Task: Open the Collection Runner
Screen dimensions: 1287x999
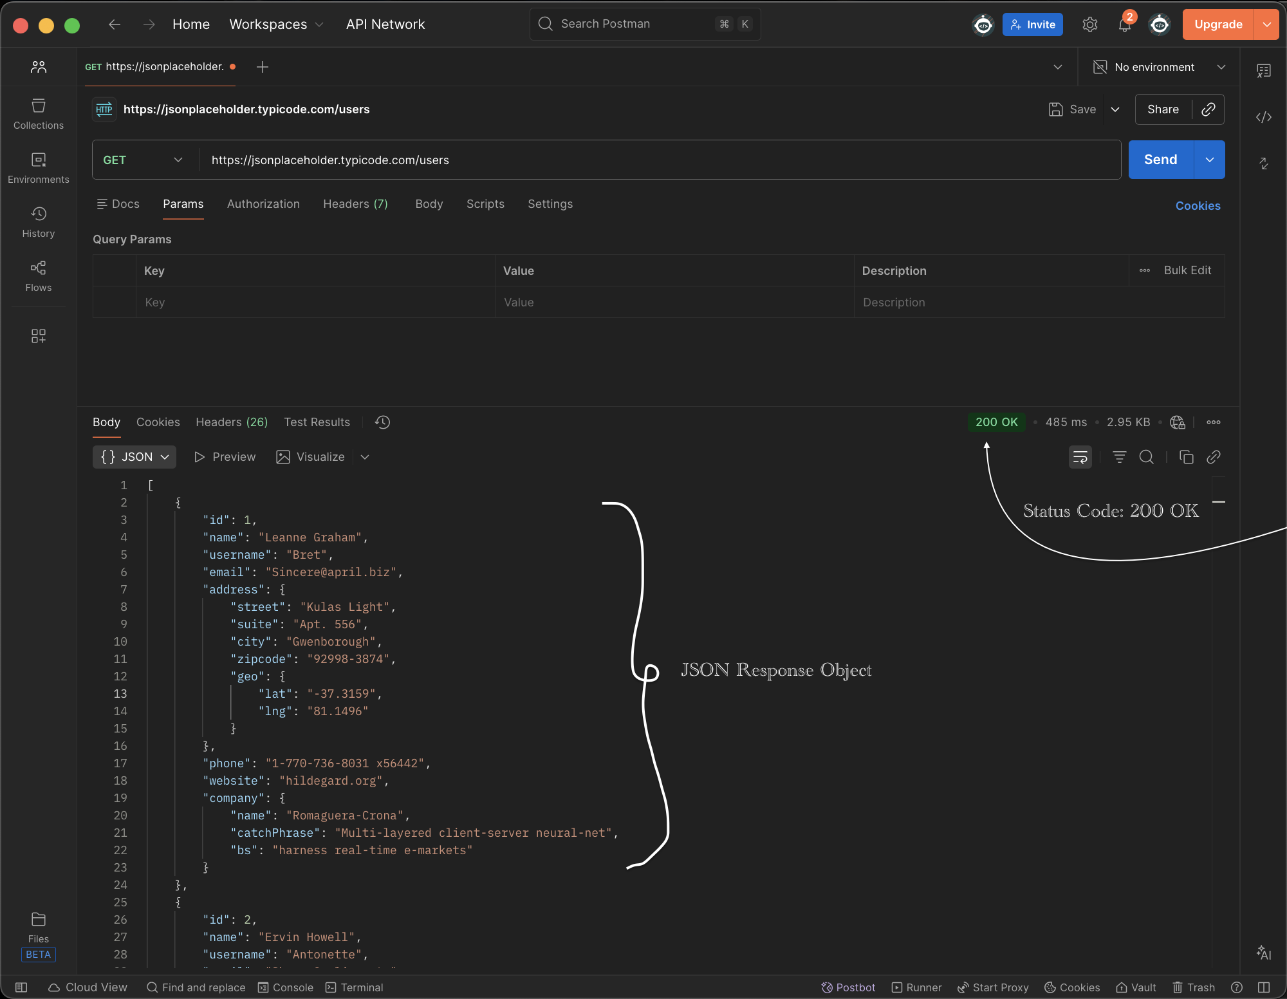Action: coord(916,987)
